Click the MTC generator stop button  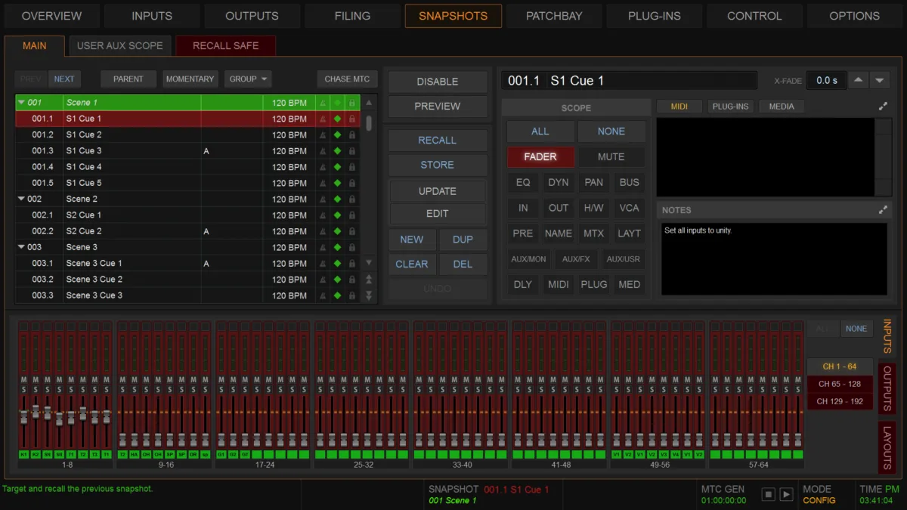[768, 494]
